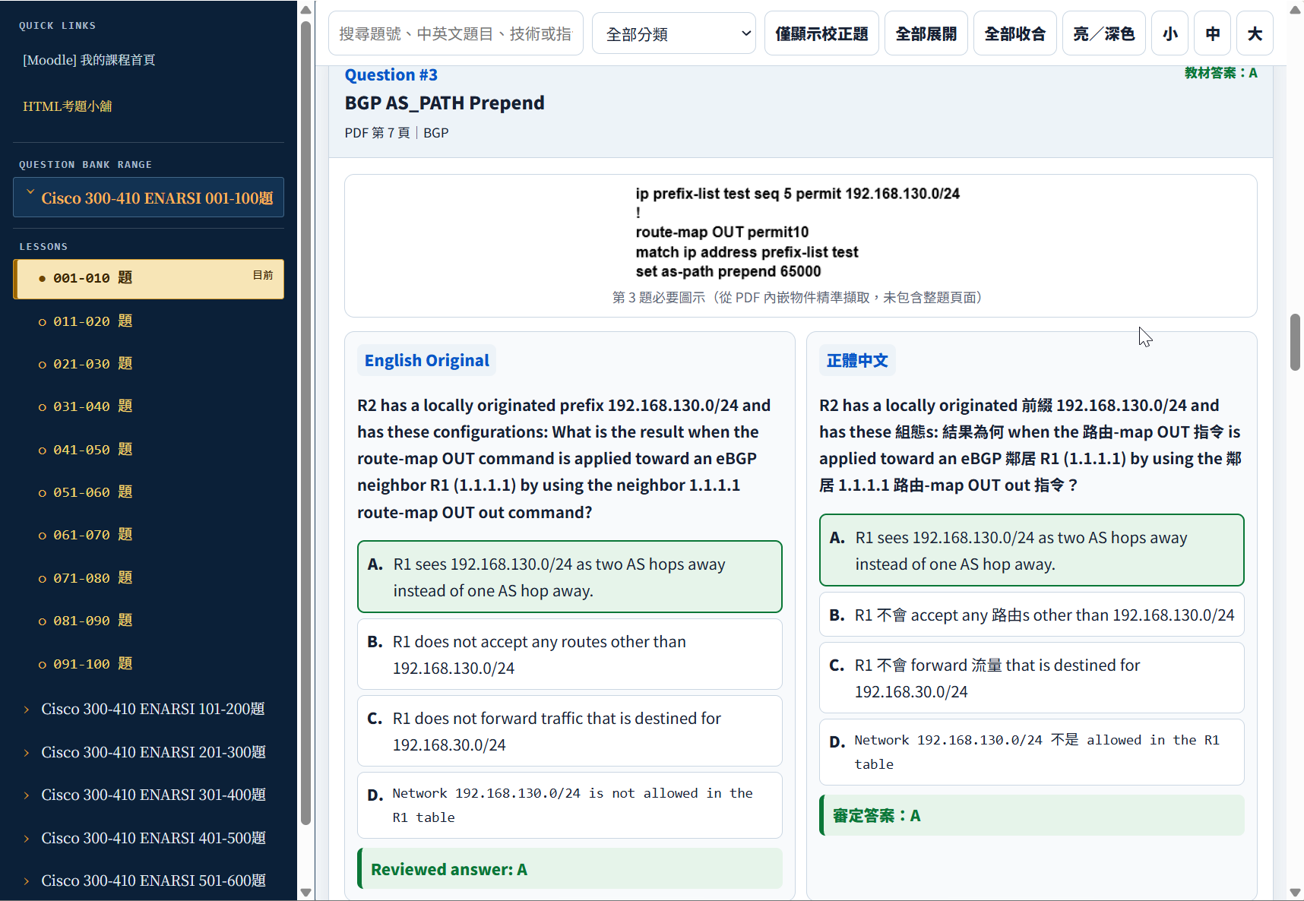Open the 全部分類 category dropdown
Viewport: 1304px width, 901px height.
(674, 33)
